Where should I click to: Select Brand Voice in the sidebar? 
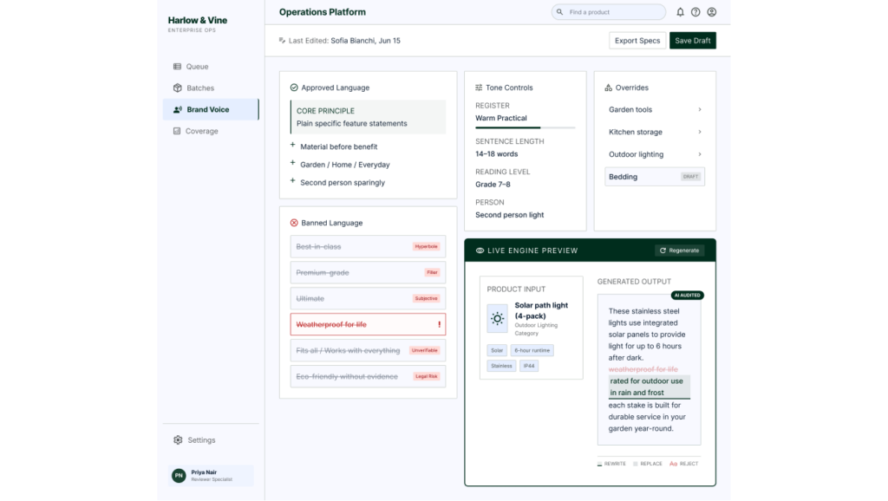pyautogui.click(x=211, y=109)
